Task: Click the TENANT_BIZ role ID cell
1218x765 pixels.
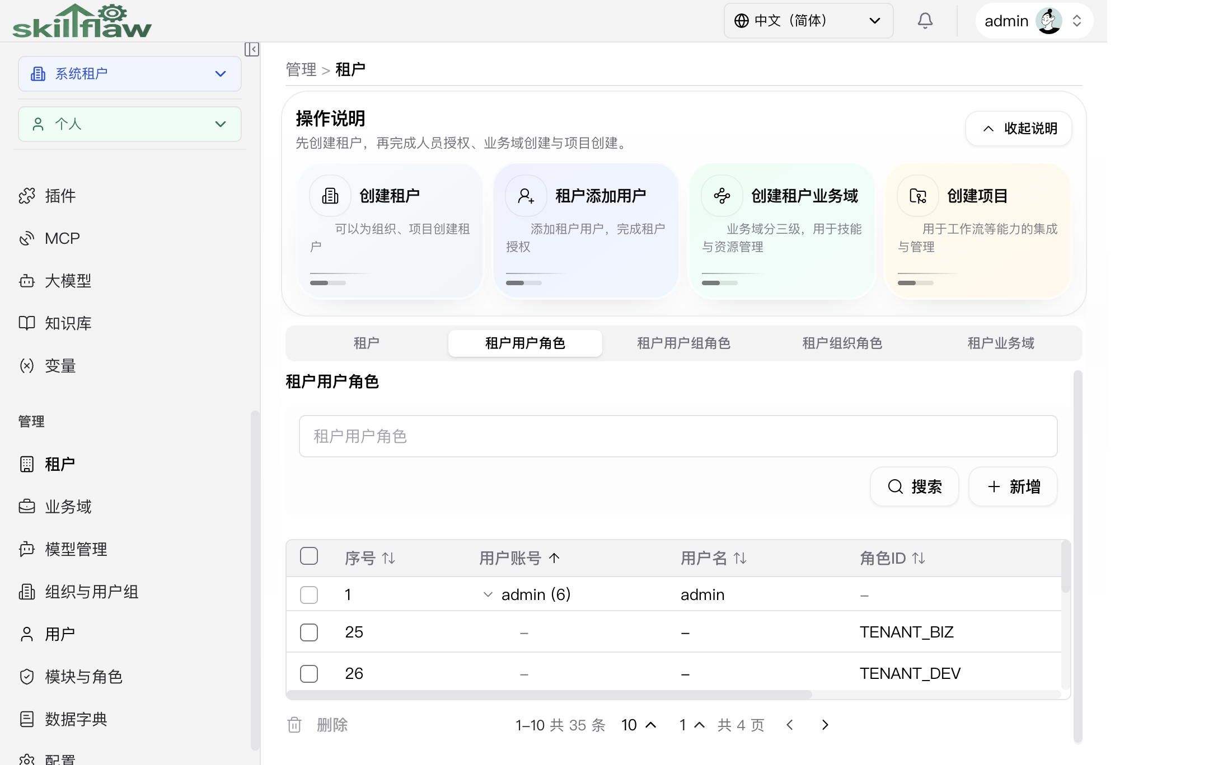Action: (x=907, y=632)
